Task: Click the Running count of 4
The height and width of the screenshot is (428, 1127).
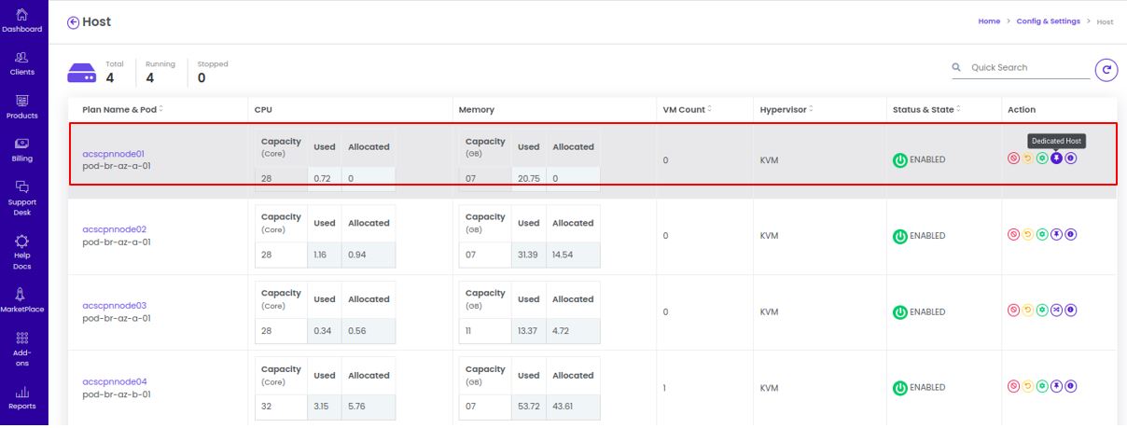Action: (150, 78)
